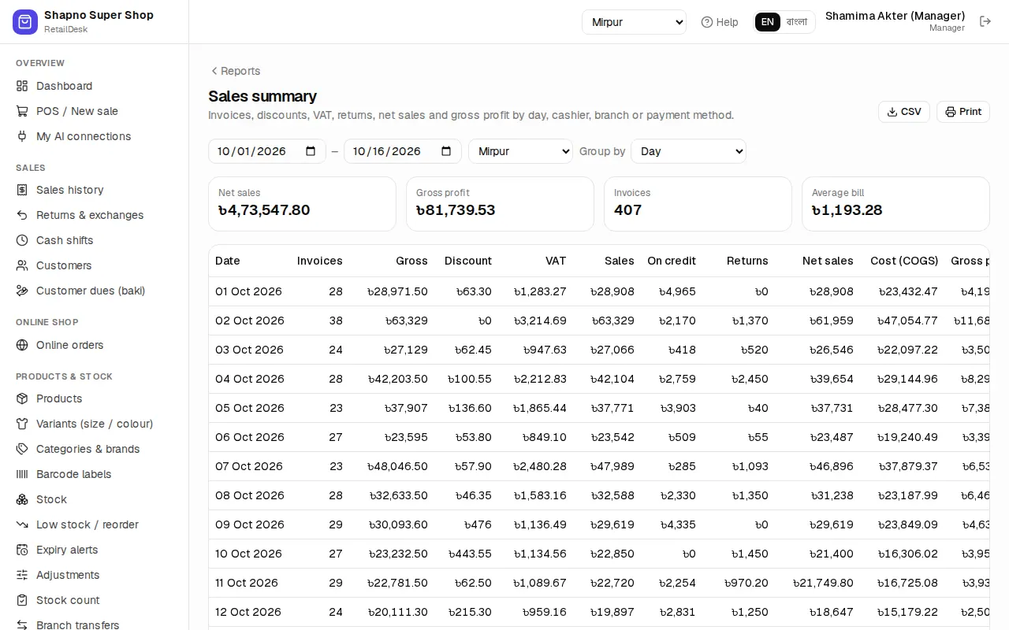Image resolution: width=1009 pixels, height=630 pixels.
Task: Click the end date field 10/16/2026
Action: [x=403, y=151]
